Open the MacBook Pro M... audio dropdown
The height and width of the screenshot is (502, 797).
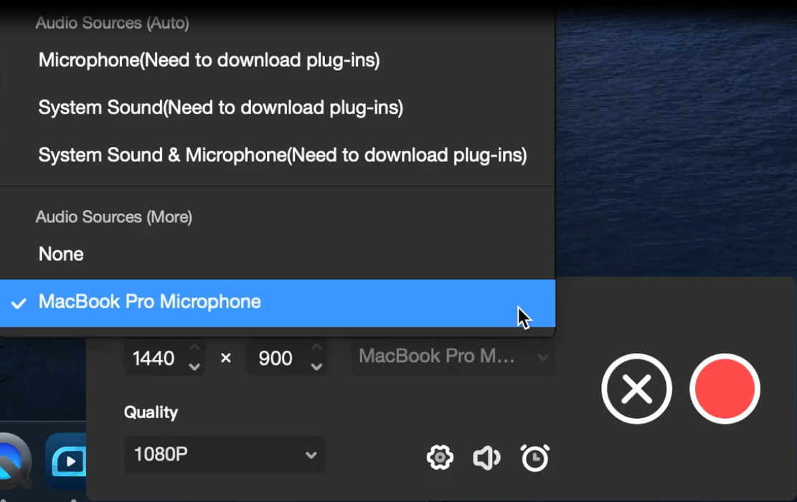click(453, 356)
